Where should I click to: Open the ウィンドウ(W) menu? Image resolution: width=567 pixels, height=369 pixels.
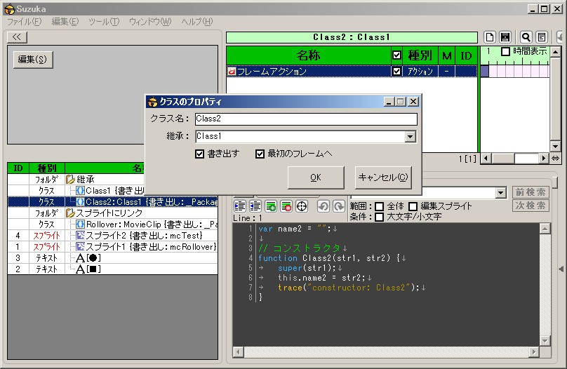(150, 22)
